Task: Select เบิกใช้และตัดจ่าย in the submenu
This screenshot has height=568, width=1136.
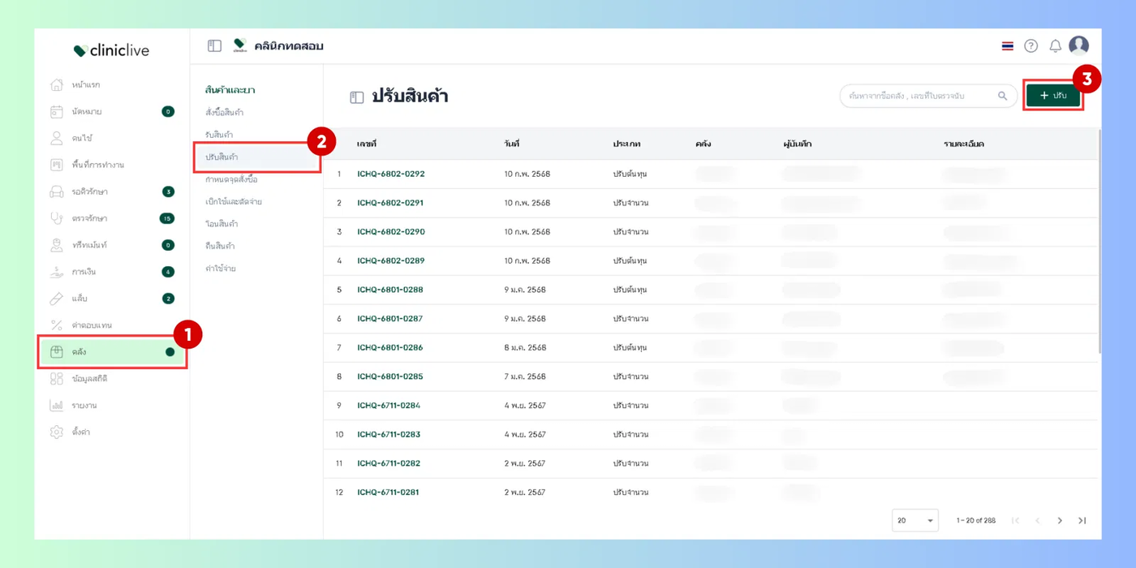Action: pyautogui.click(x=234, y=201)
